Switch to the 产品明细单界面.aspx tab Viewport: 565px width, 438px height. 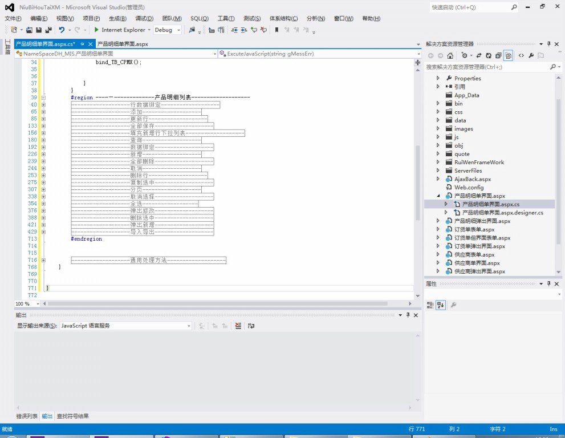point(123,44)
